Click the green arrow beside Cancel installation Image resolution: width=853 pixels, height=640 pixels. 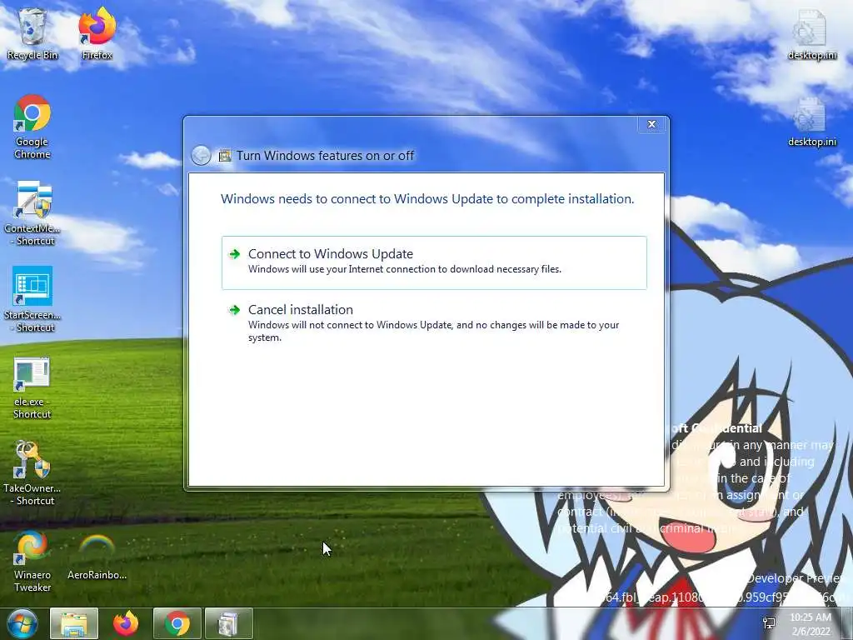pos(234,310)
